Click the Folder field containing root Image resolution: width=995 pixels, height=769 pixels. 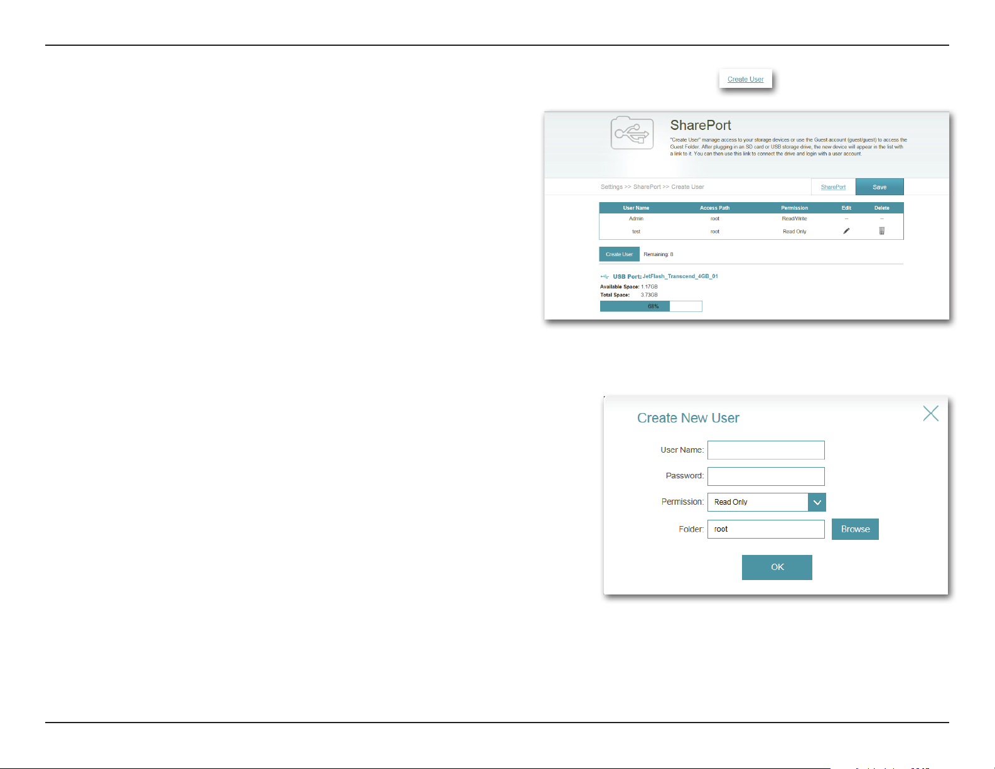765,529
